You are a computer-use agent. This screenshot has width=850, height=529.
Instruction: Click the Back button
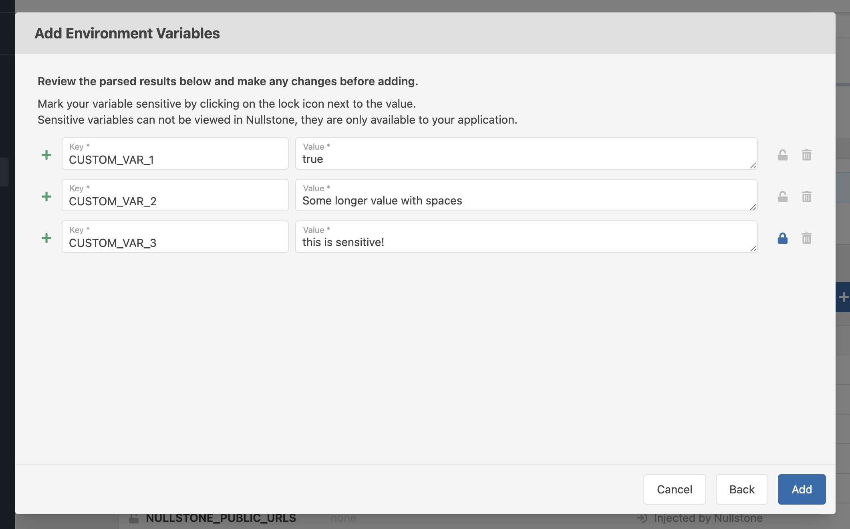741,489
